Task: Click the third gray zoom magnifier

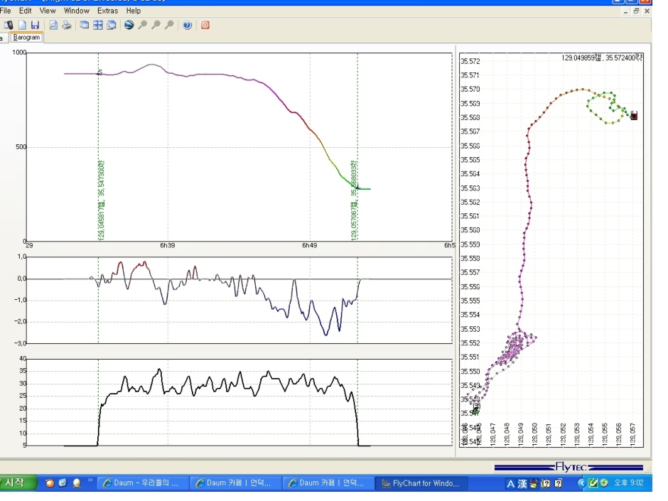Action: (170, 25)
